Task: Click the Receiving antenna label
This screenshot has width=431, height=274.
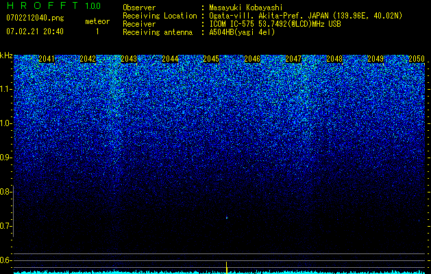Action: click(158, 32)
